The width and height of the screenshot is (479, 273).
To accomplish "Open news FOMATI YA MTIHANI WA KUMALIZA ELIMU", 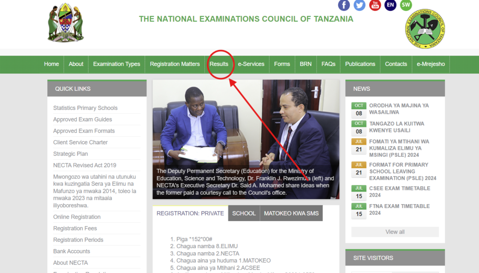I will click(399, 148).
